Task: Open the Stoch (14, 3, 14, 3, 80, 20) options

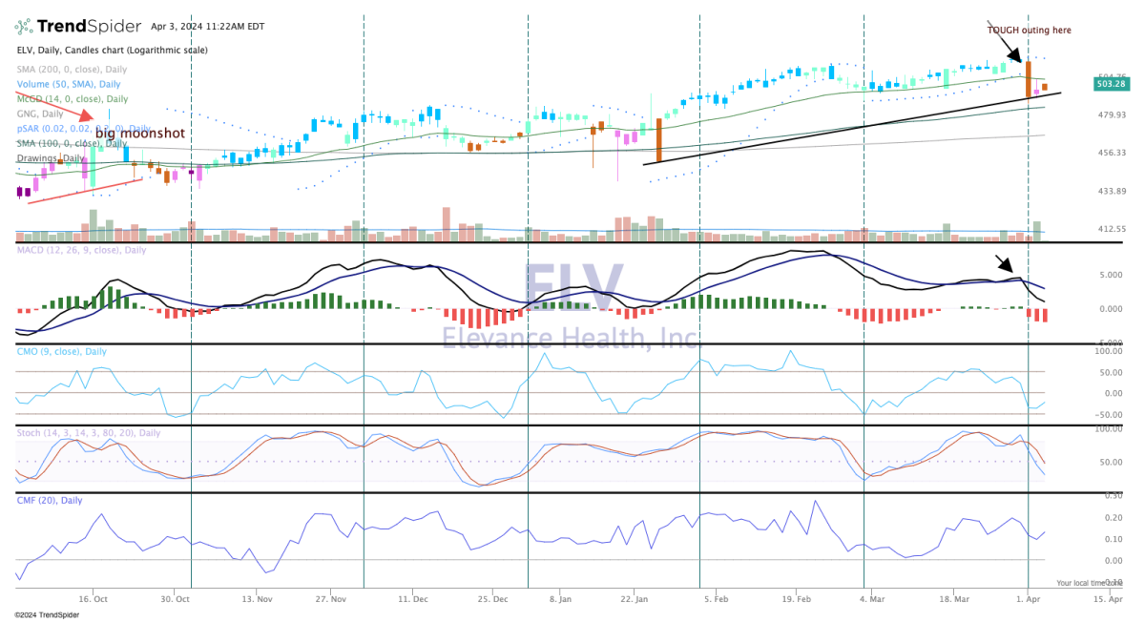Action: [x=89, y=433]
